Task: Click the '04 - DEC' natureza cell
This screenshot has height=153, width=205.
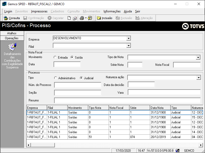Action: click(197, 137)
